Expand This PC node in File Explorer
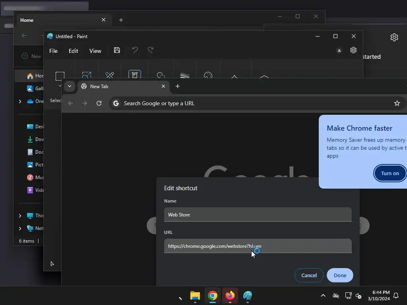The height and width of the screenshot is (305, 407). [x=20, y=216]
